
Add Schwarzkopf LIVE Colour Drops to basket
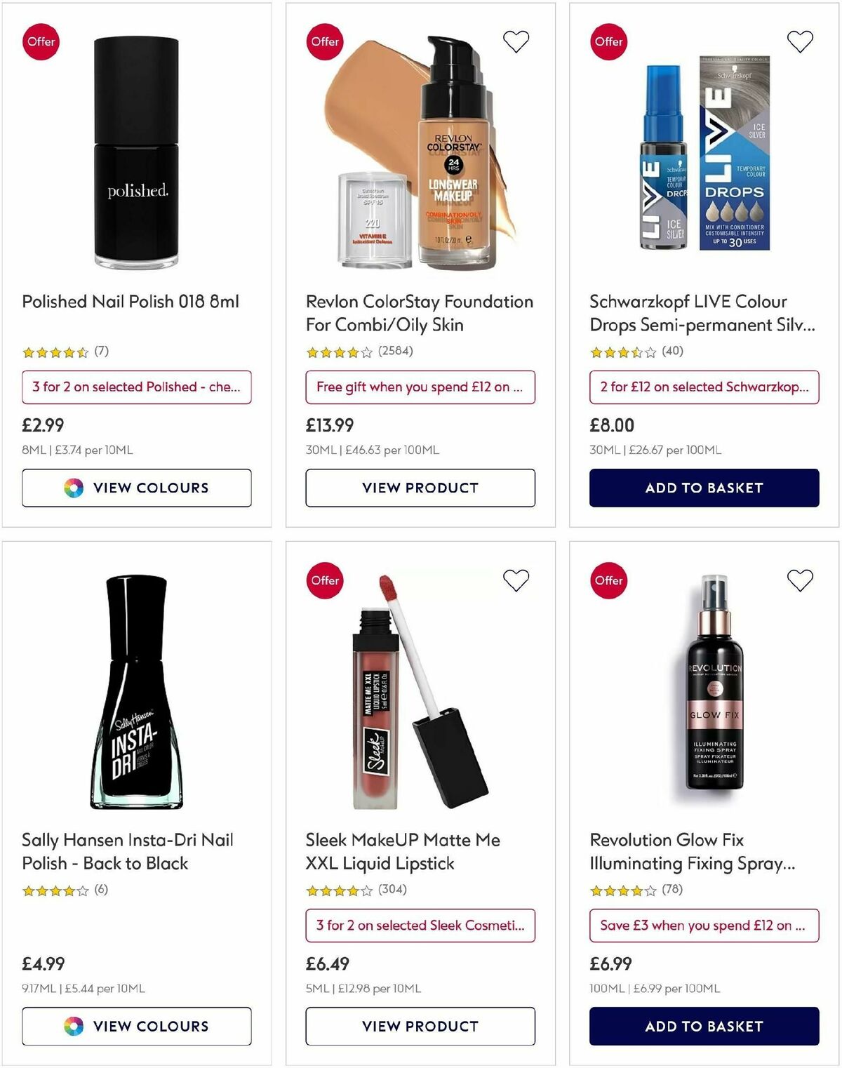tap(704, 488)
